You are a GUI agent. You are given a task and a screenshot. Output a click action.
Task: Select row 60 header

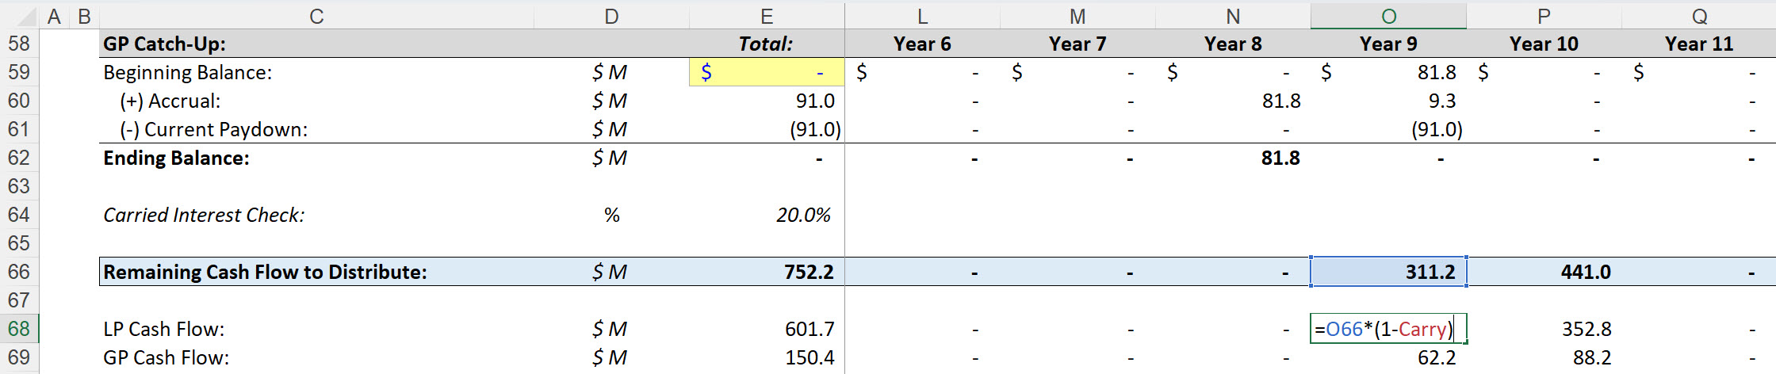[19, 101]
